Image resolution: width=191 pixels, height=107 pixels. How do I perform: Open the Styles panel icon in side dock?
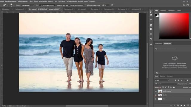coord(151,34)
